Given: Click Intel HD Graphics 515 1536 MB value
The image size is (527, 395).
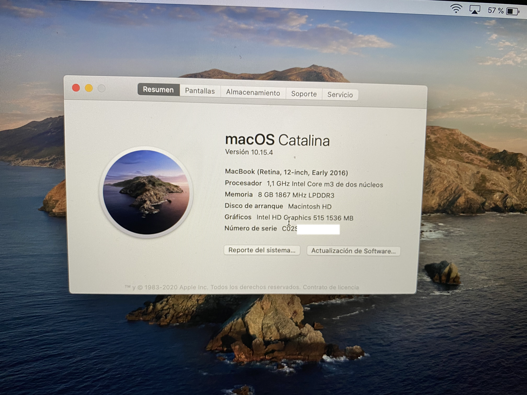Looking at the screenshot, I should tap(305, 218).
